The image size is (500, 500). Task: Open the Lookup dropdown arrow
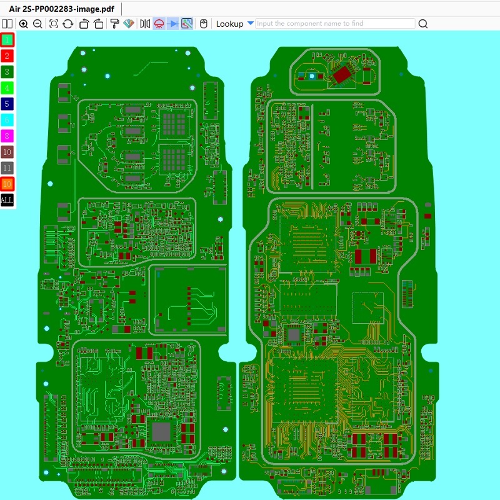point(251,23)
